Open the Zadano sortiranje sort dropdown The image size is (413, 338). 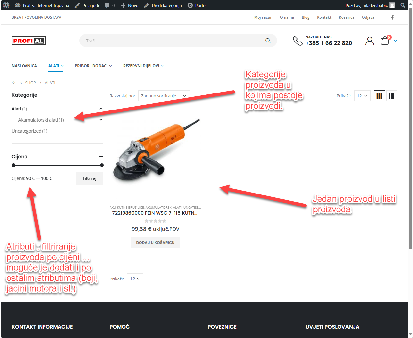point(164,96)
